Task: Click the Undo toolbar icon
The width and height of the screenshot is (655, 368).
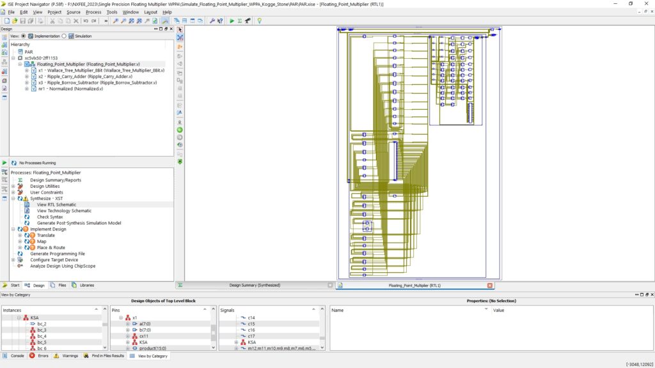Action: [x=85, y=21]
